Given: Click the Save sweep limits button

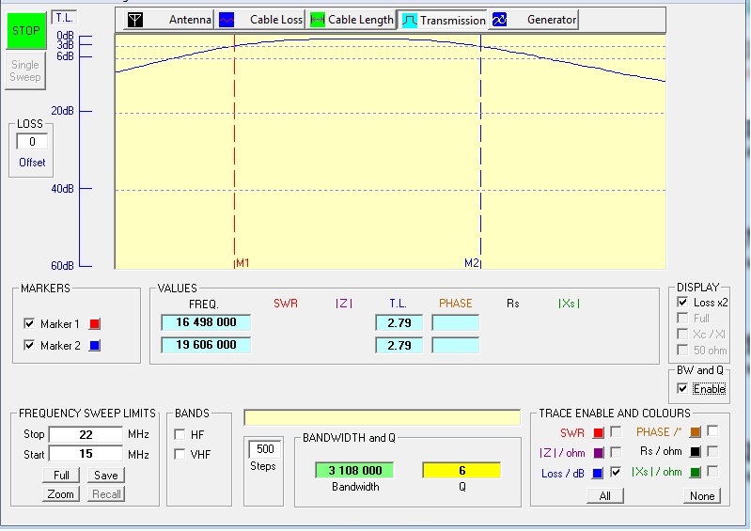Looking at the screenshot, I should [105, 476].
